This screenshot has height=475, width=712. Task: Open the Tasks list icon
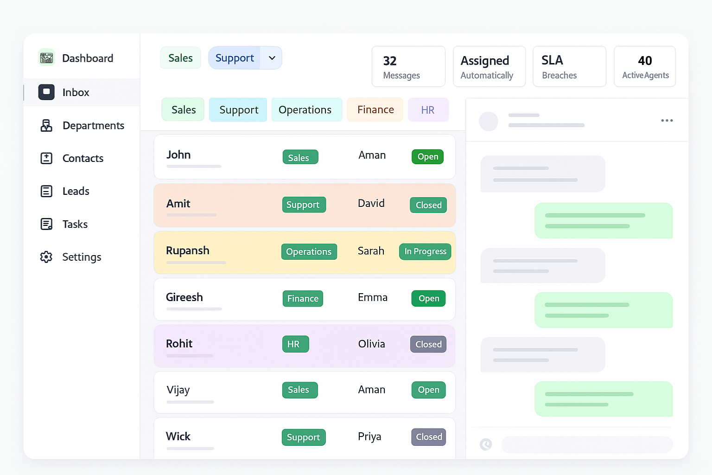(x=46, y=224)
